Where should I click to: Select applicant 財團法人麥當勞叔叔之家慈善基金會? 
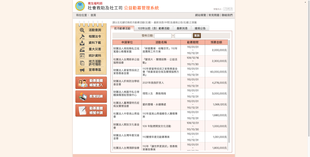point(126,72)
